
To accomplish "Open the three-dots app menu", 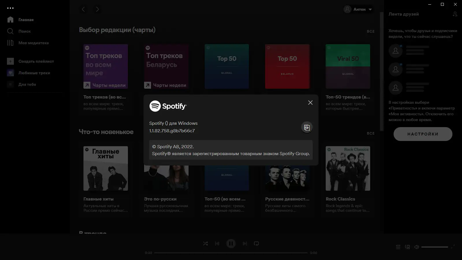I will [x=10, y=8].
